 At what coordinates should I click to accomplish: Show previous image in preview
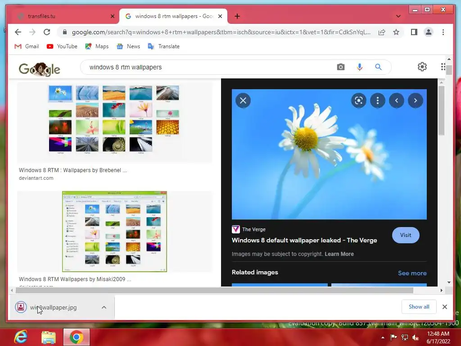(397, 100)
